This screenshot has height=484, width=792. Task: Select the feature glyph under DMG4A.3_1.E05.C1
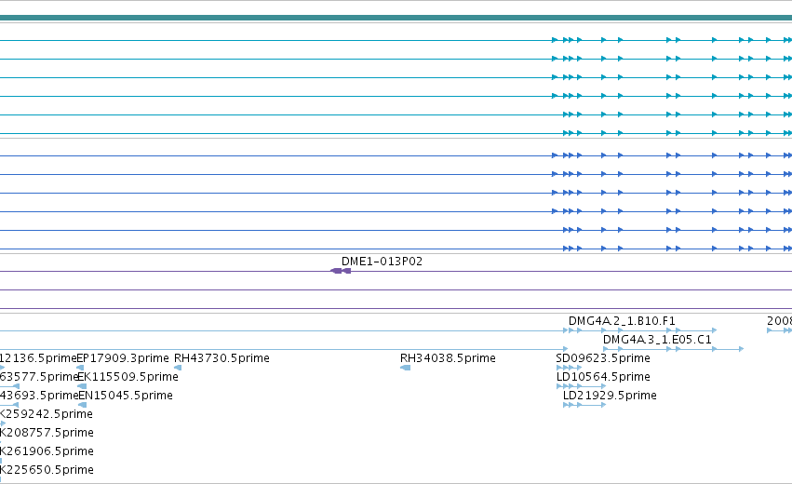point(673,349)
